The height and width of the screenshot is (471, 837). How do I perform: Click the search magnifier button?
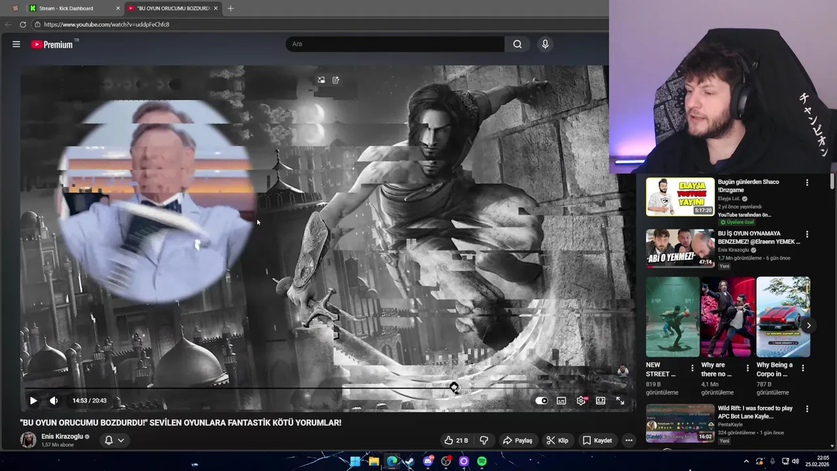517,44
